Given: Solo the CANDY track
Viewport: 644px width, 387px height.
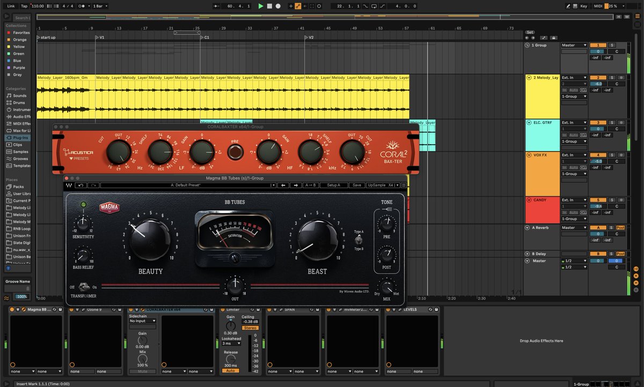Looking at the screenshot, I should pos(611,200).
